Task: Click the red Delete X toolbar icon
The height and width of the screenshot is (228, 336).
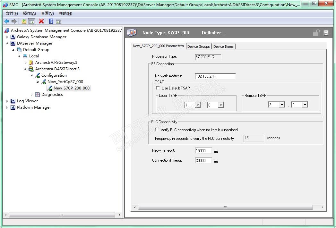Action: tap(41, 21)
